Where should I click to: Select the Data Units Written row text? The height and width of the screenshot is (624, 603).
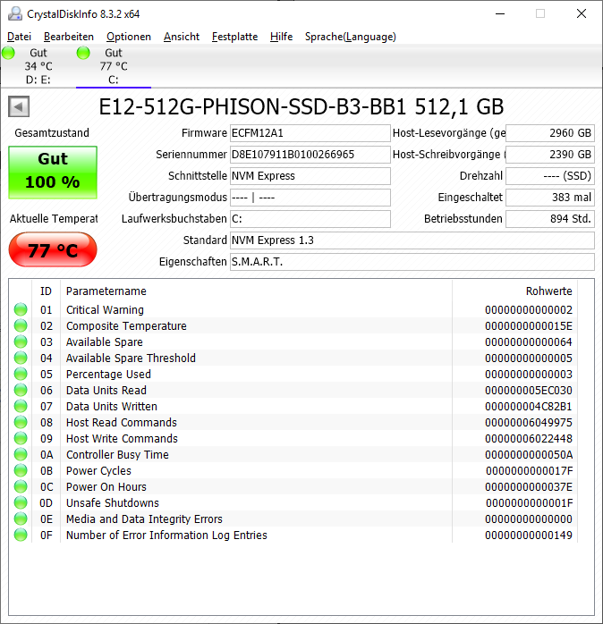112,407
